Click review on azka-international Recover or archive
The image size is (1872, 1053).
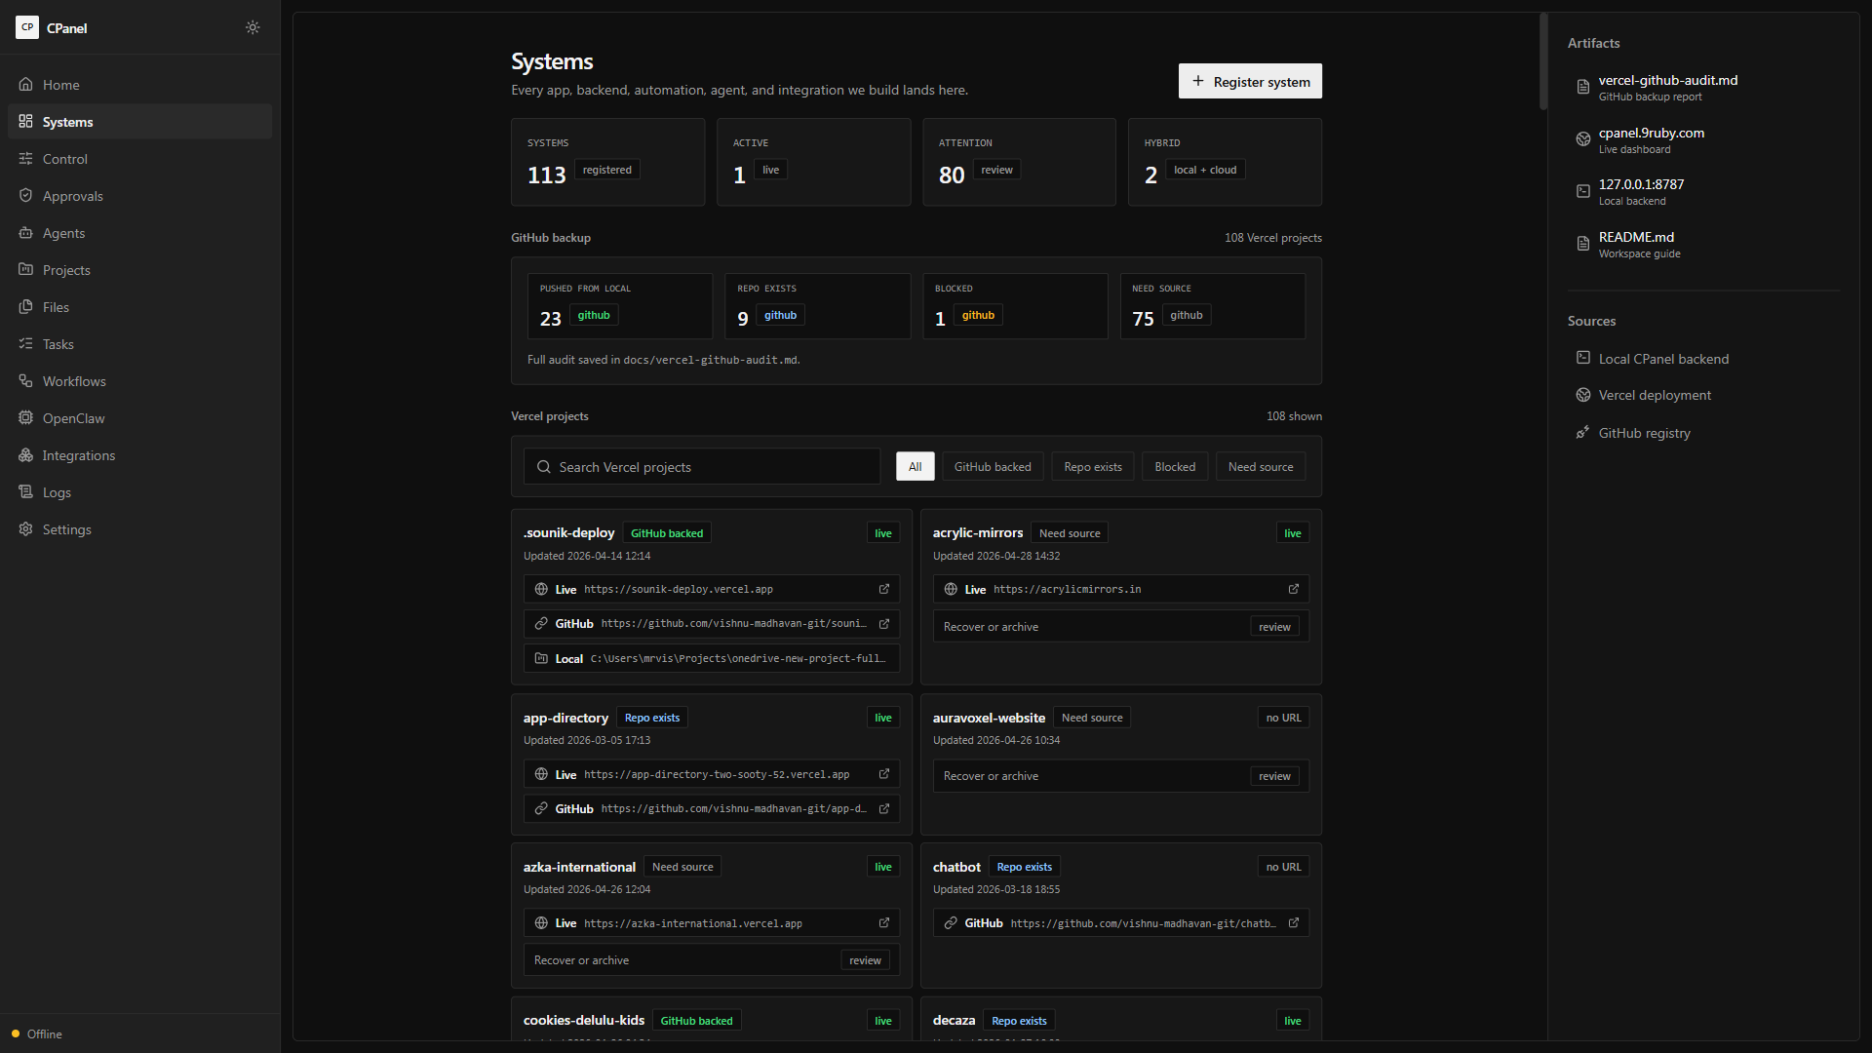(865, 960)
